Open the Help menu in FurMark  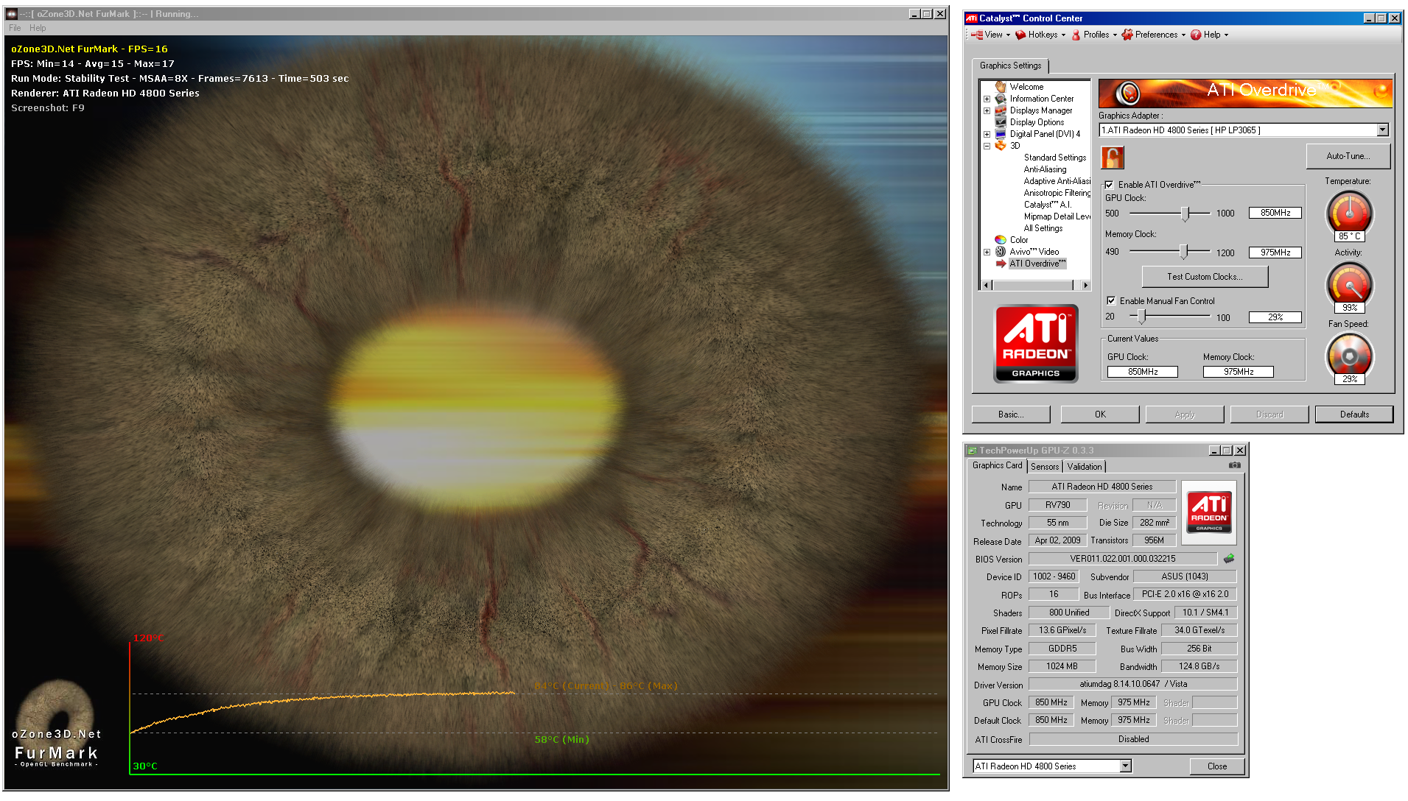point(38,28)
